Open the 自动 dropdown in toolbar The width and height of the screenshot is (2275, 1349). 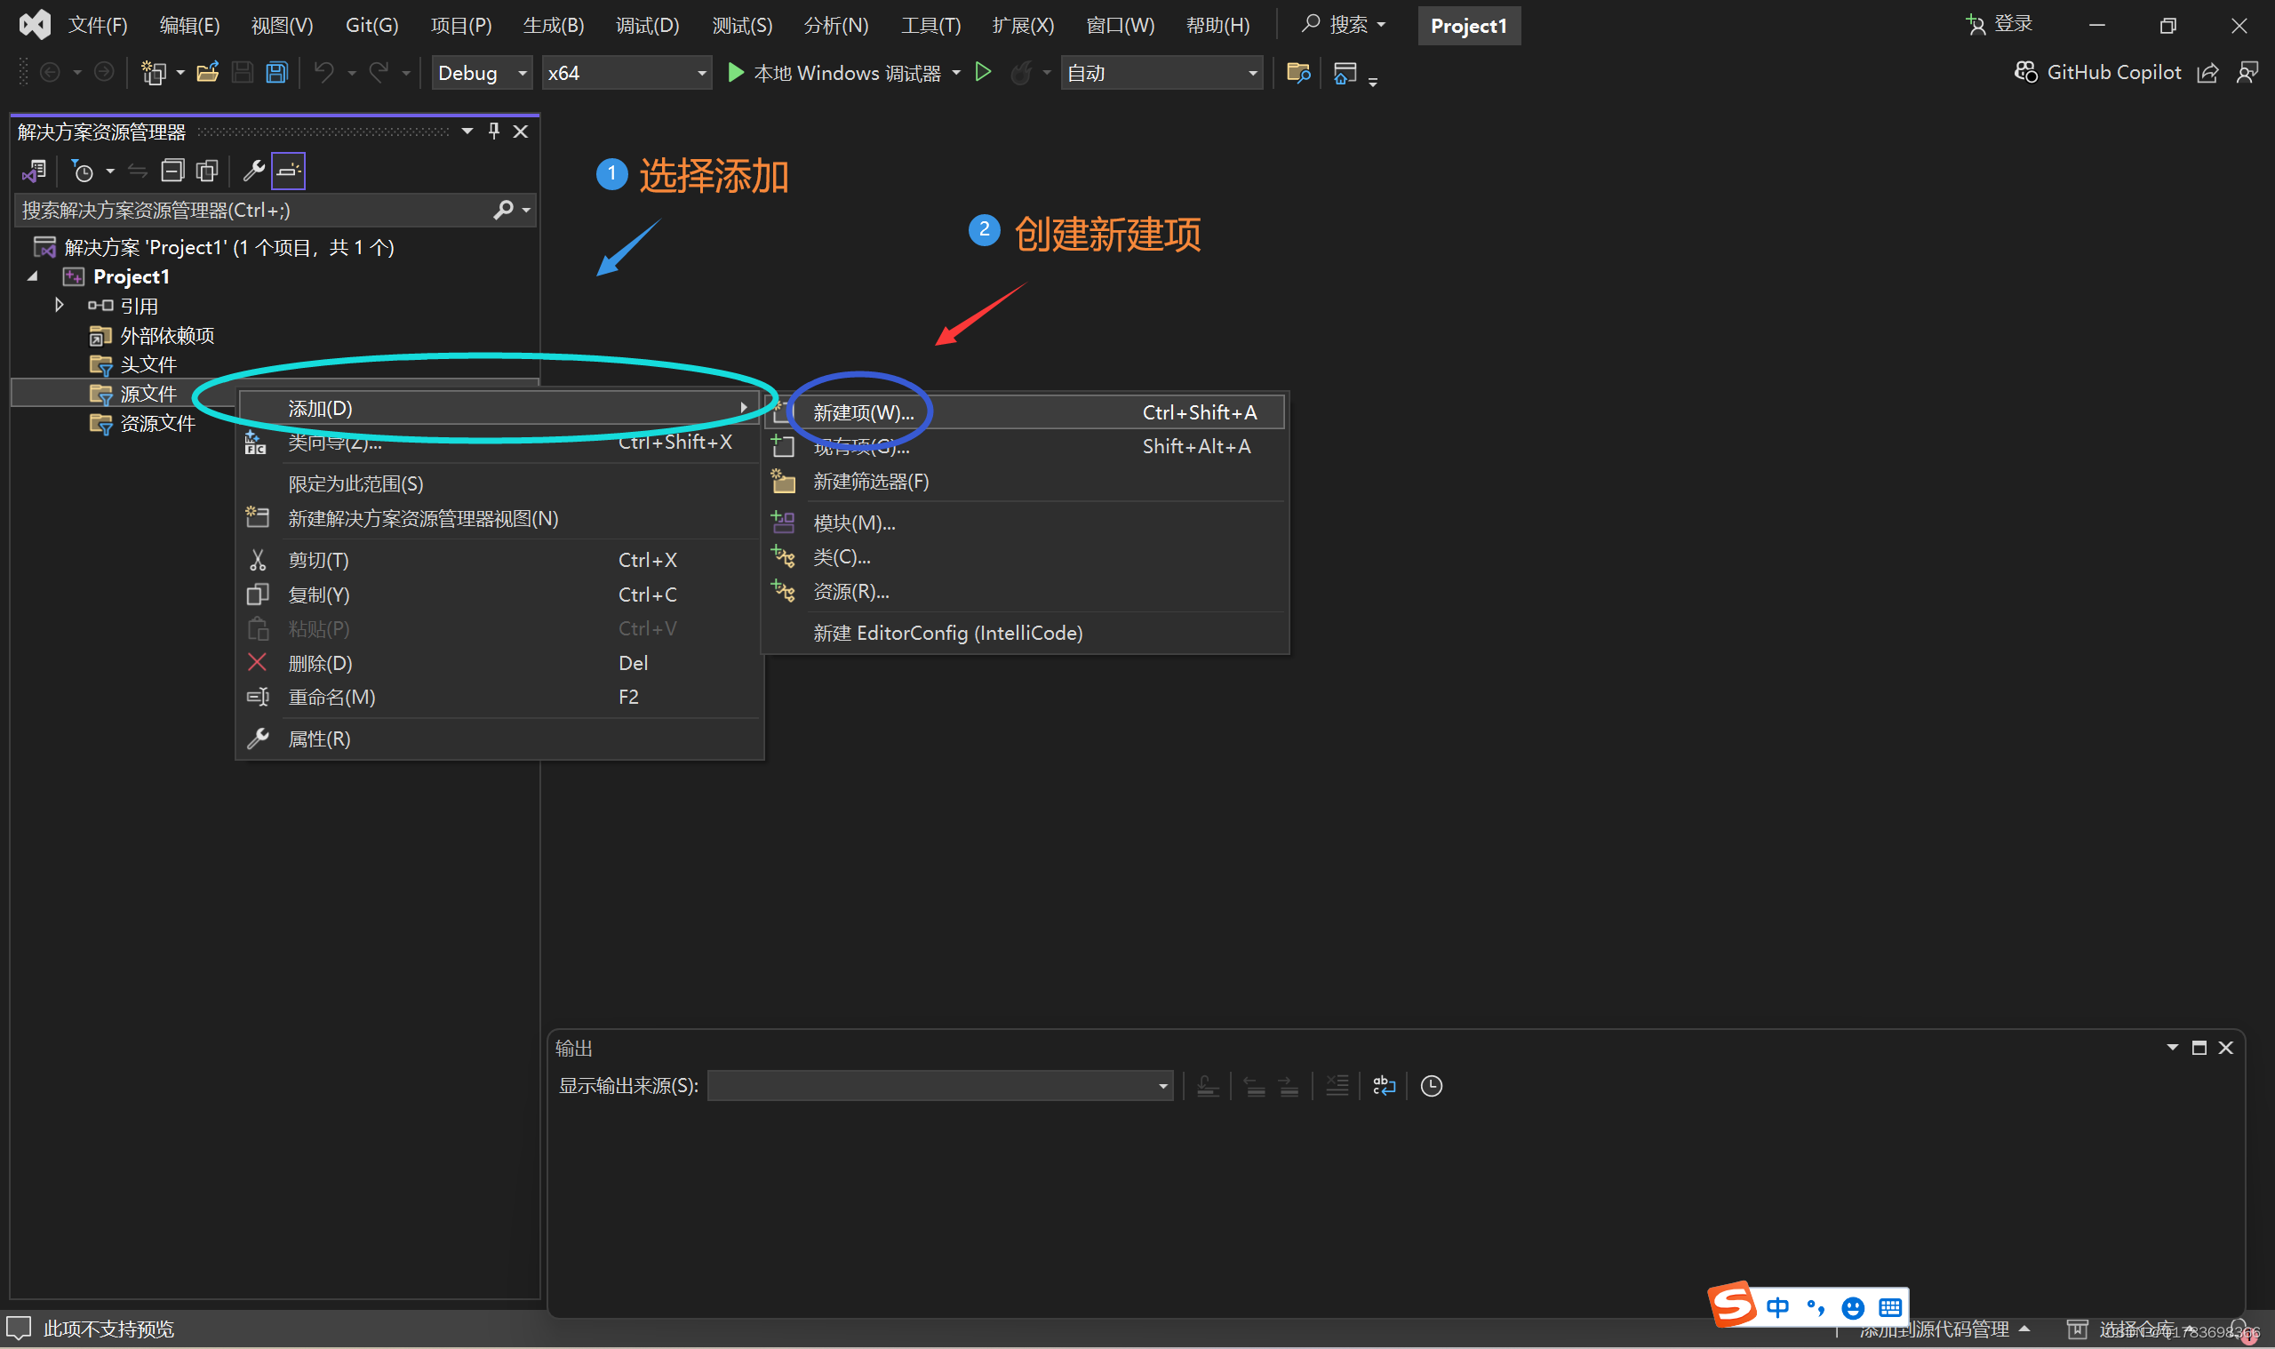pyautogui.click(x=1161, y=73)
